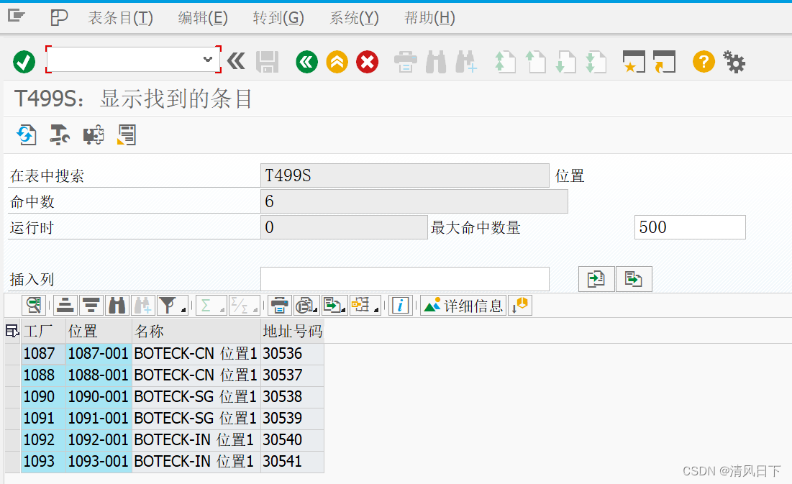Select the Sort Descending icon
792x484 pixels.
click(91, 305)
